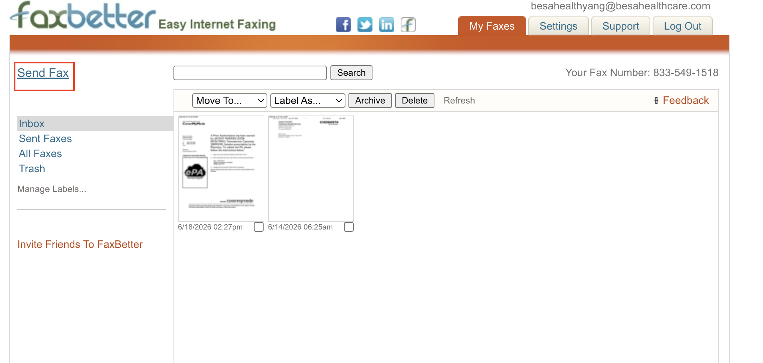Screen dimensions: 763x363
Task: Click the small Feedback icon beside the Feedback link
Action: [x=656, y=100]
